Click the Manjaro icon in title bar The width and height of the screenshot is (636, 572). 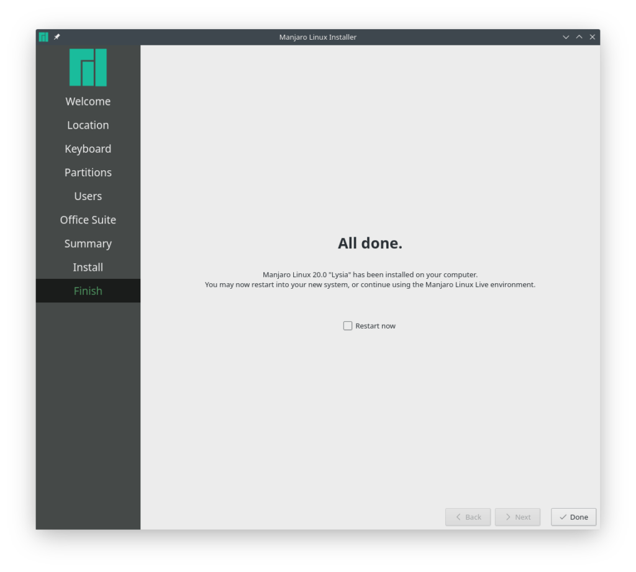tap(43, 37)
